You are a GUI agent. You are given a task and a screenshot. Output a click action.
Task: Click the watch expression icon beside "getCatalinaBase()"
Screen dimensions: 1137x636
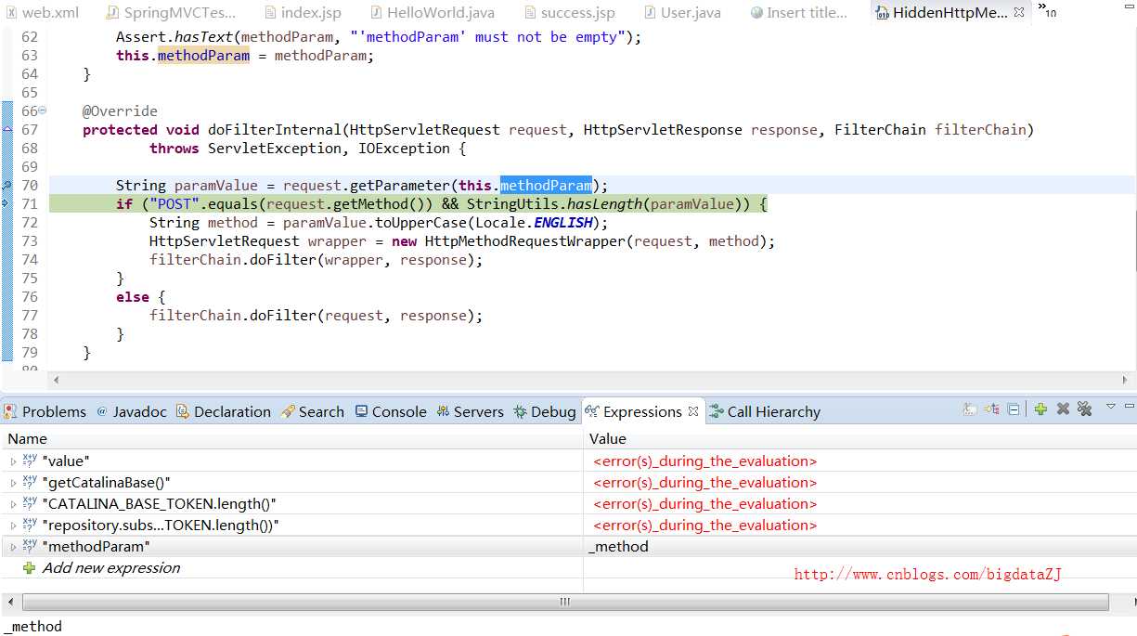(x=30, y=482)
